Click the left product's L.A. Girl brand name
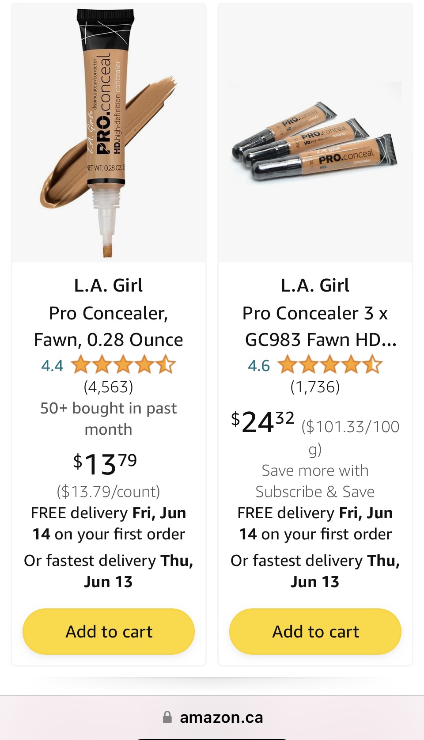The height and width of the screenshot is (740, 424). pos(108,285)
